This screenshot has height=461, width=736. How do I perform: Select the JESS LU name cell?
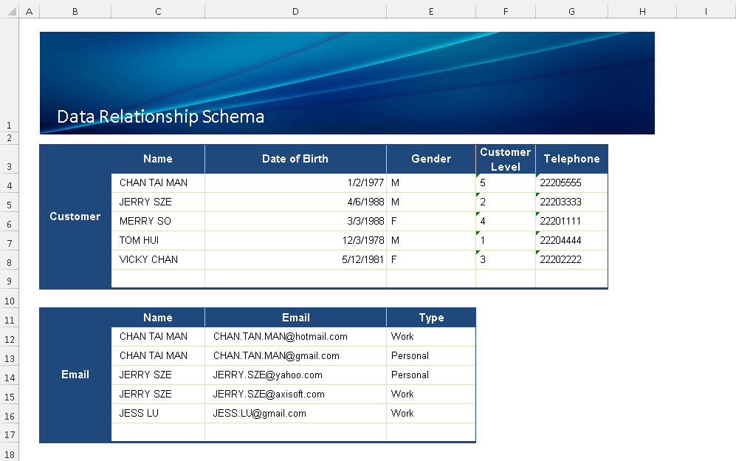(158, 414)
